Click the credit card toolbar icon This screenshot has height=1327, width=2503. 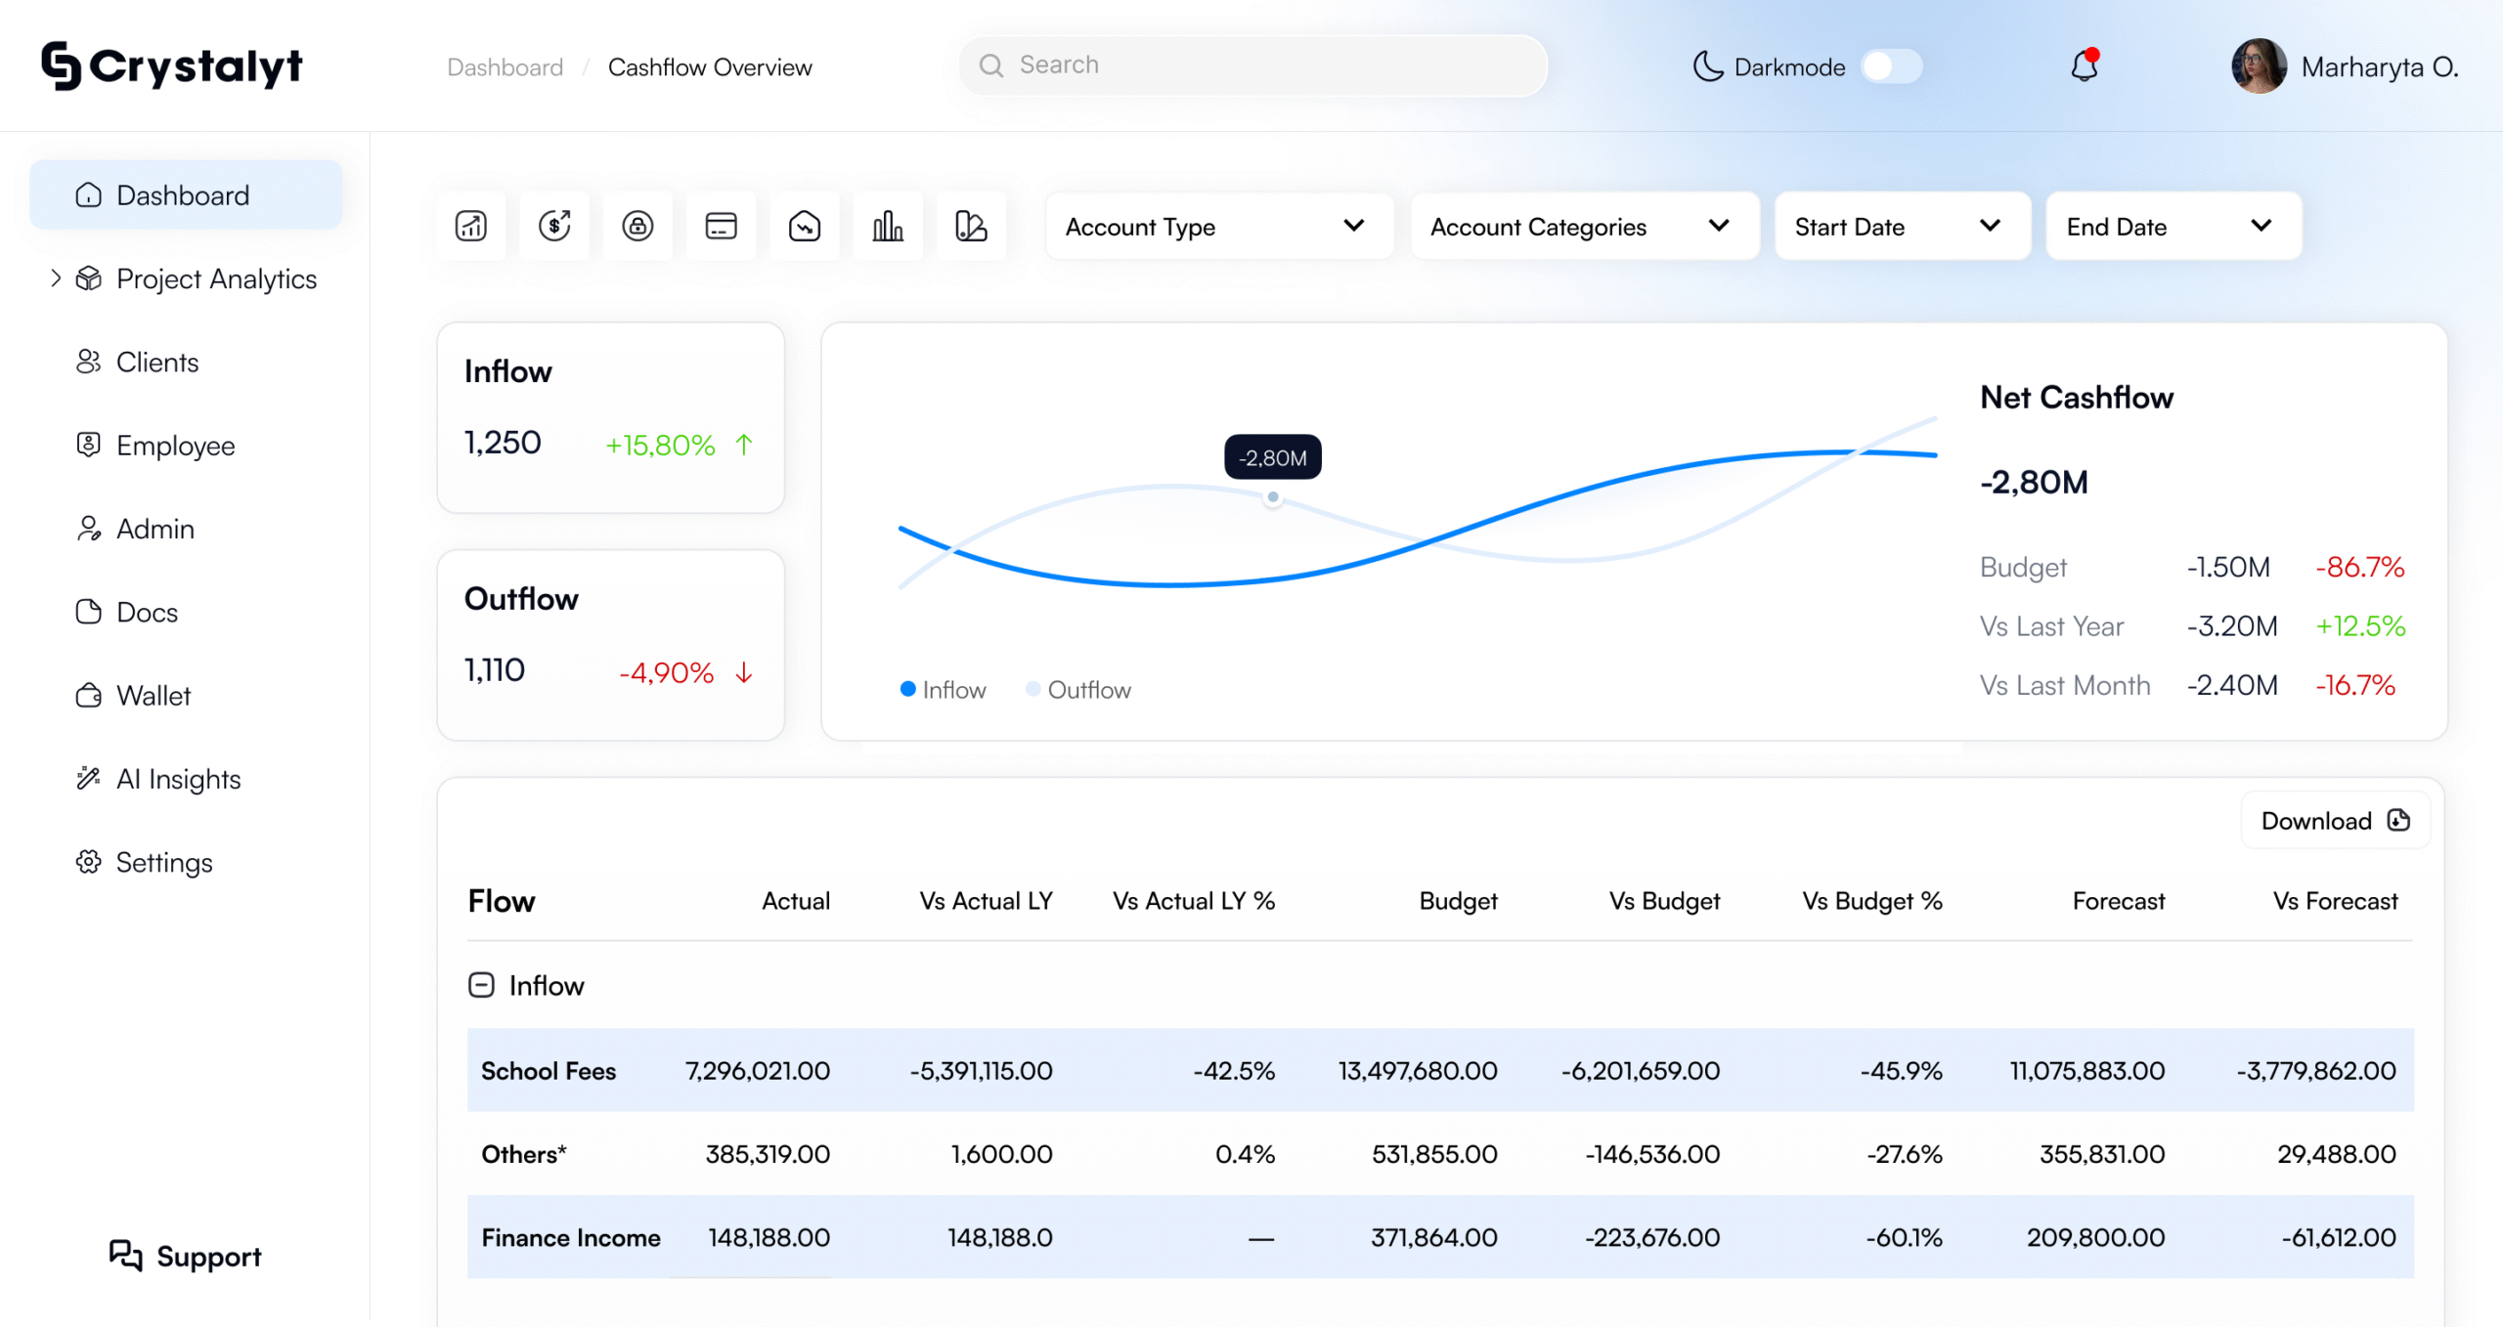point(721,227)
